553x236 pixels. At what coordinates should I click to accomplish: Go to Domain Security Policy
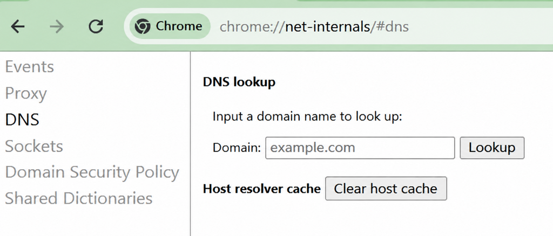pos(92,172)
